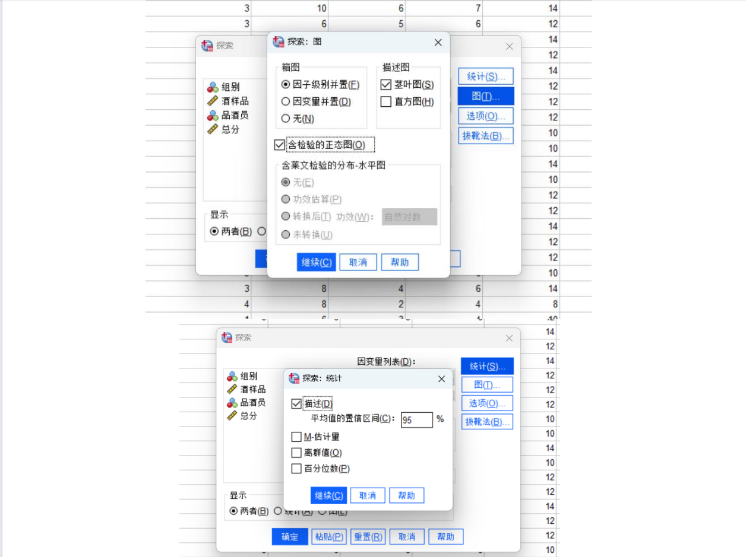
Task: Click the 探索: 统计 dialog title icon
Action: pos(293,378)
